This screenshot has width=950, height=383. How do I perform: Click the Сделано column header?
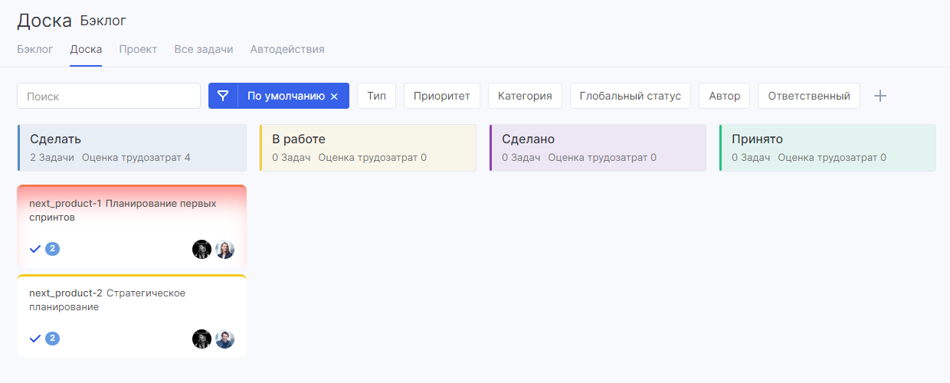tap(598, 148)
